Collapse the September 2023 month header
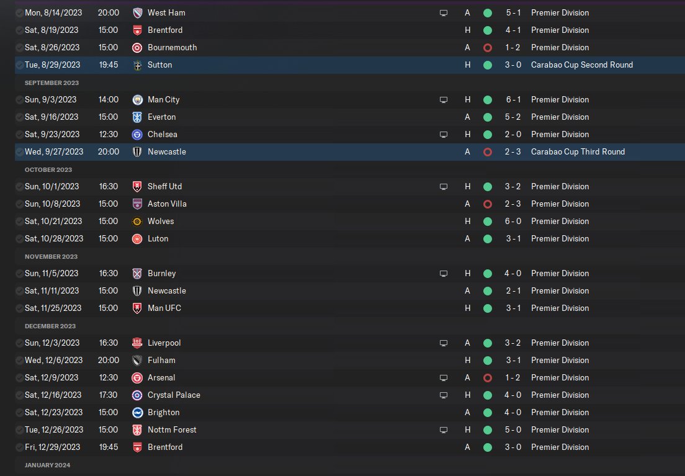This screenshot has width=685, height=476. pos(51,83)
